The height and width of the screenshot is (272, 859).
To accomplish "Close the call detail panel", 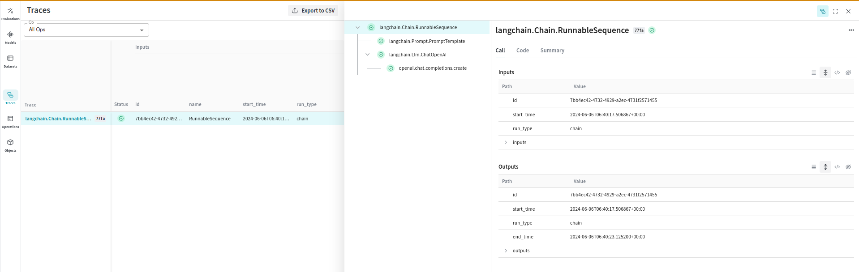I will click(x=848, y=11).
